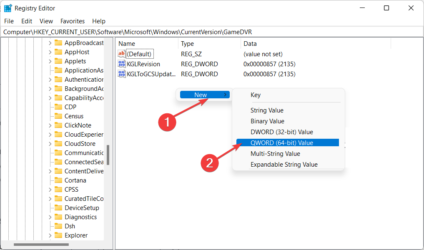Open the Edit menu
The image size is (424, 250).
point(27,21)
